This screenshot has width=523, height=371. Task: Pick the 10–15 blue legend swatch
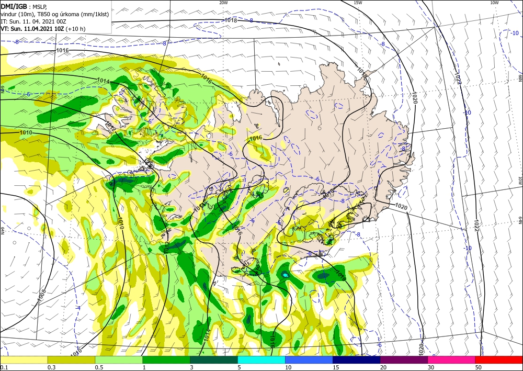pyautogui.click(x=309, y=359)
